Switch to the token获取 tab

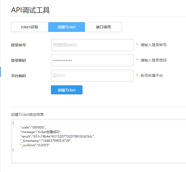click(x=30, y=27)
